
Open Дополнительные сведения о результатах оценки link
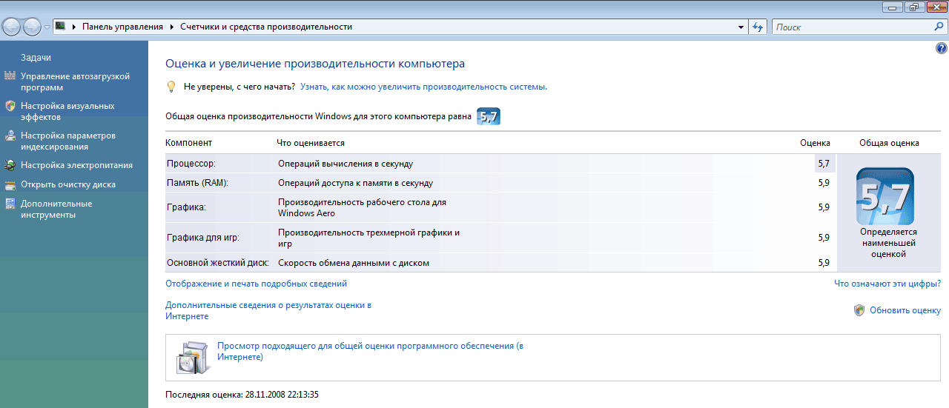[x=268, y=310]
